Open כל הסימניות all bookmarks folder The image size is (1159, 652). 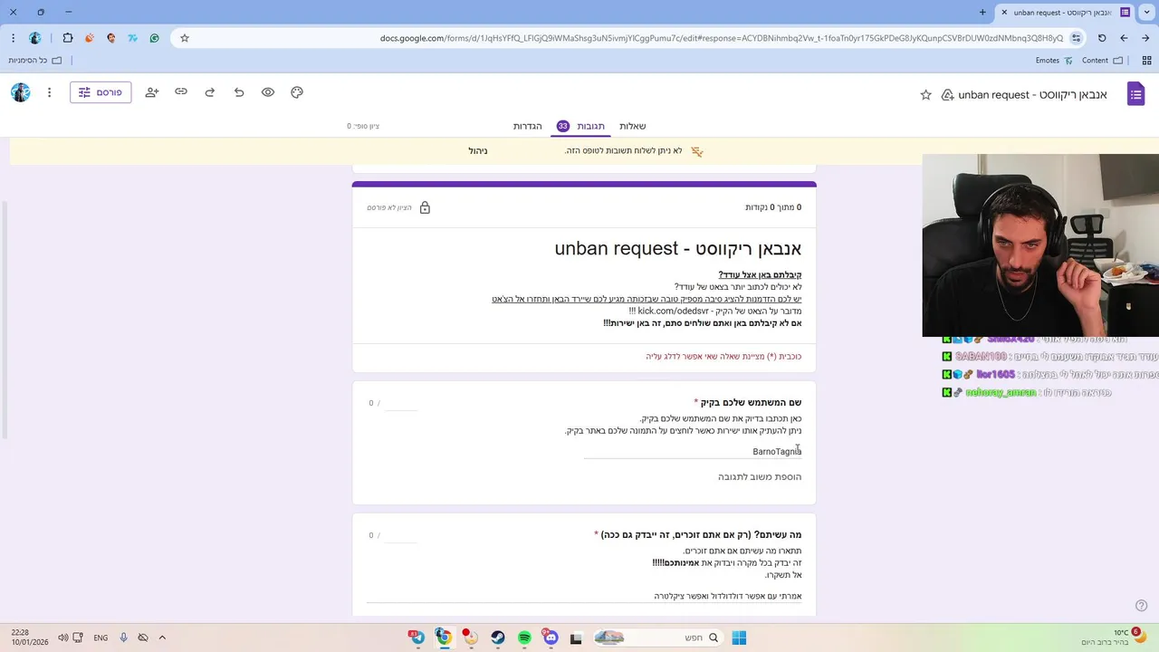coord(34,61)
